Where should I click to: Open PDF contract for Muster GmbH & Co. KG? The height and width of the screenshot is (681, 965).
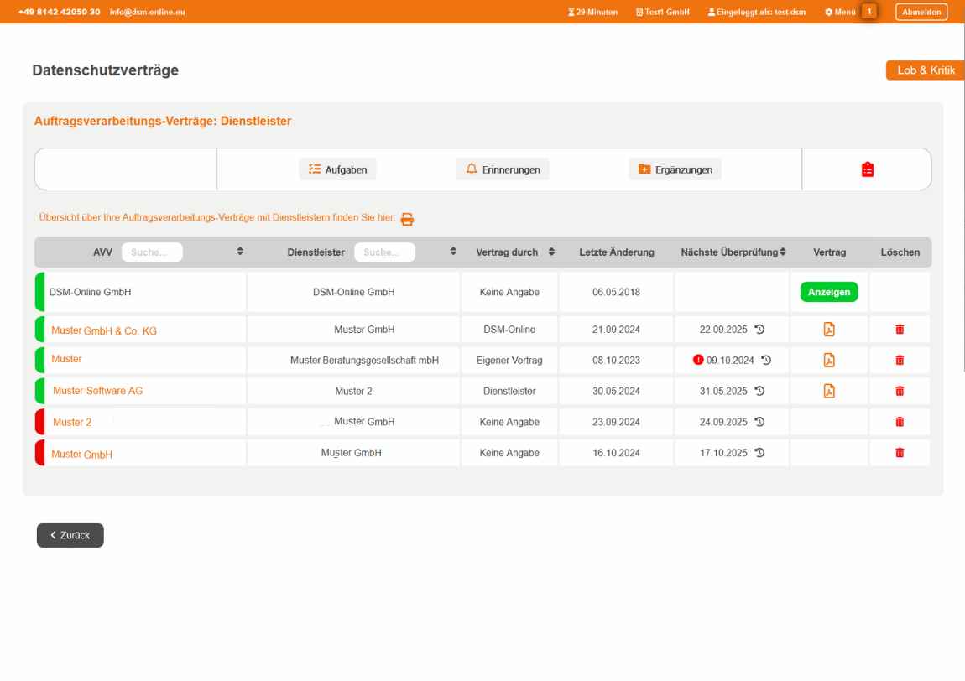[x=829, y=330]
